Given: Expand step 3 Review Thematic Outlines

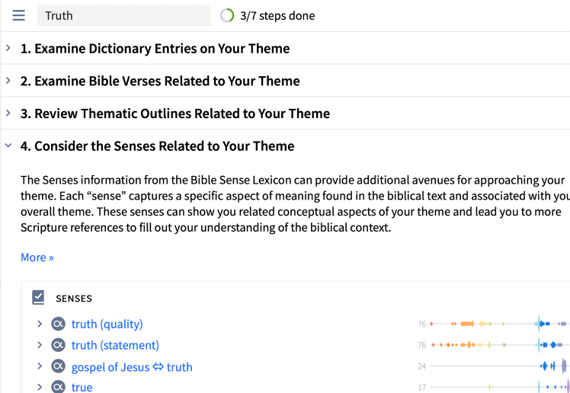Looking at the screenshot, I should (x=8, y=113).
